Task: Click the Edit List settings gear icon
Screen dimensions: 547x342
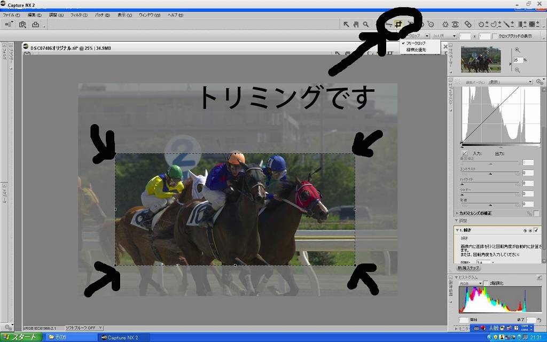Action: [540, 82]
